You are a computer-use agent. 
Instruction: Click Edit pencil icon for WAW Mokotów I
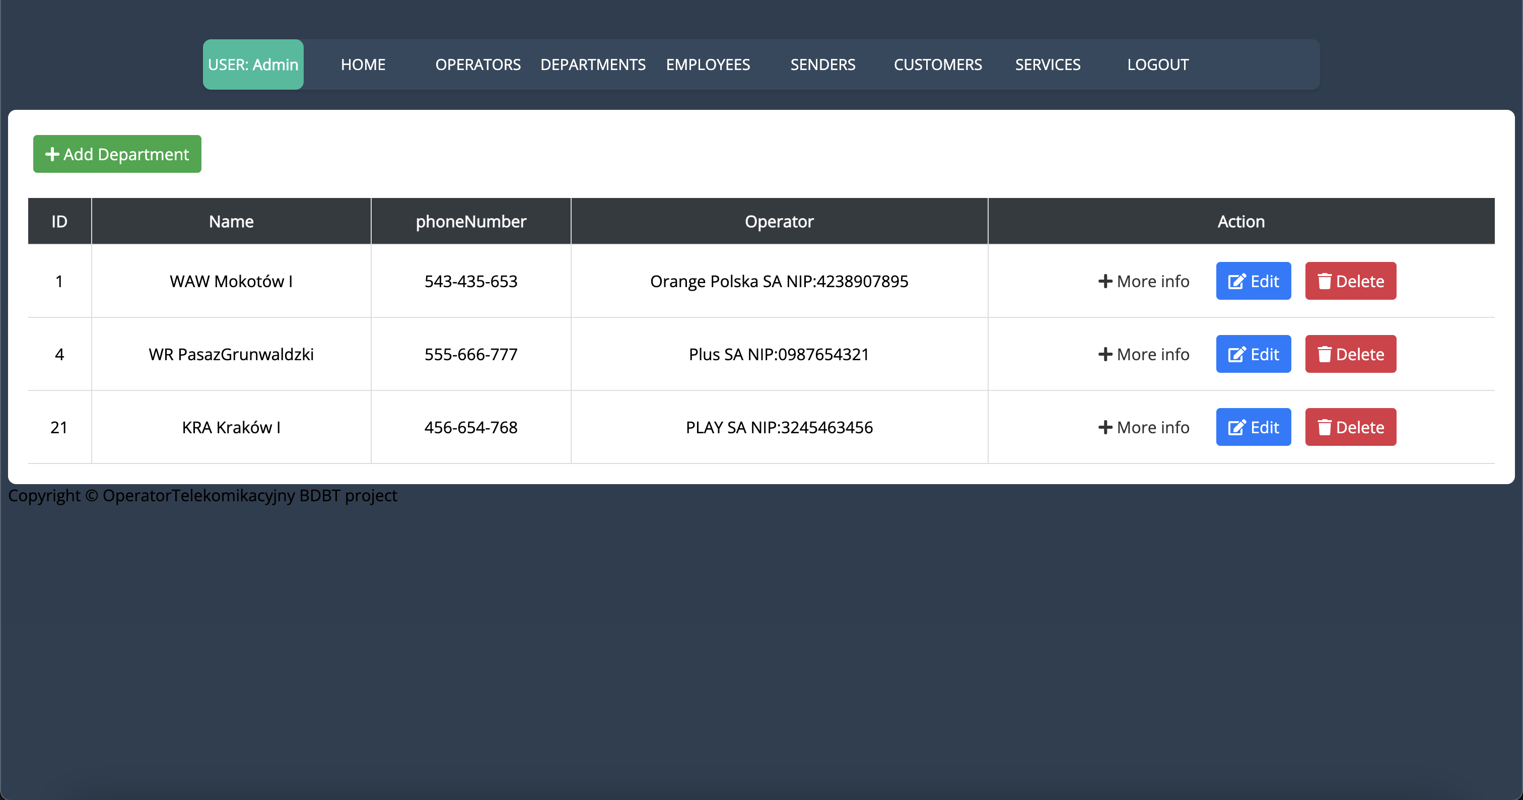(x=1236, y=282)
